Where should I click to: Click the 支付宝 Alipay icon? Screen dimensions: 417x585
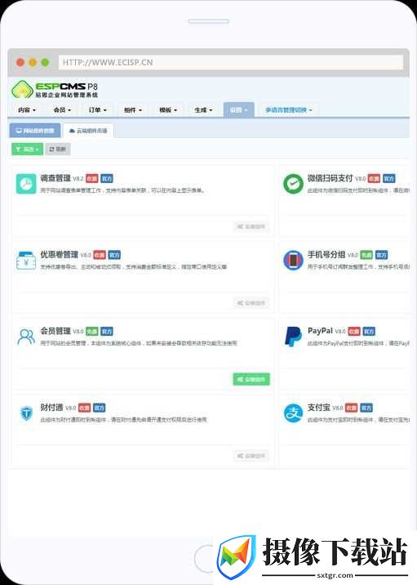coord(293,413)
